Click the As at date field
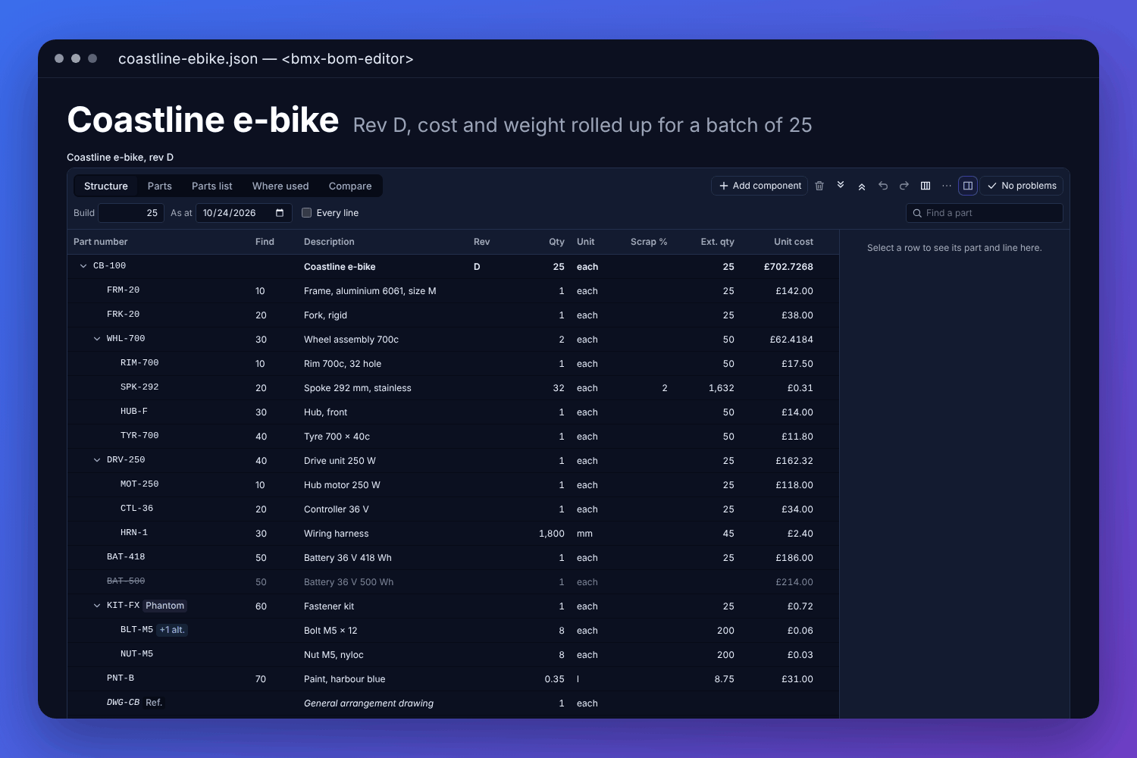This screenshot has width=1137, height=758. [244, 213]
